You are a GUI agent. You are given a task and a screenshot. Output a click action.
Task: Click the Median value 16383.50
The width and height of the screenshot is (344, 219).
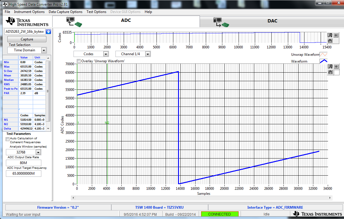tap(26, 80)
